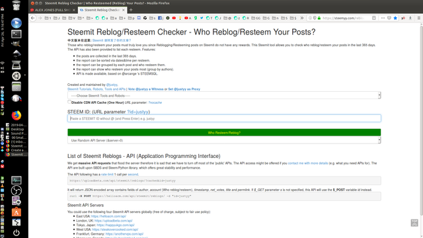Click the green Who Resteem/Reblog? button
This screenshot has height=238, width=423.
click(224, 132)
